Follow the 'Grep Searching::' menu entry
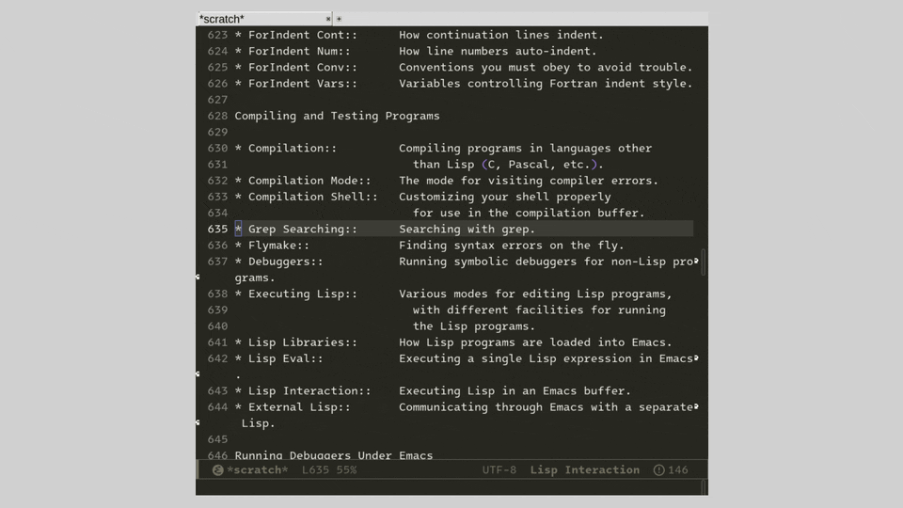 (x=302, y=230)
